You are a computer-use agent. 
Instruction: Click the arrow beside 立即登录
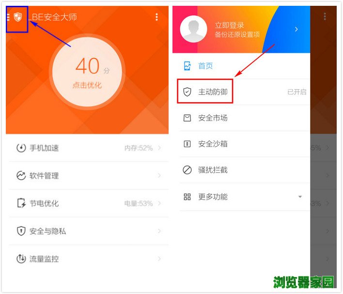pos(296,29)
